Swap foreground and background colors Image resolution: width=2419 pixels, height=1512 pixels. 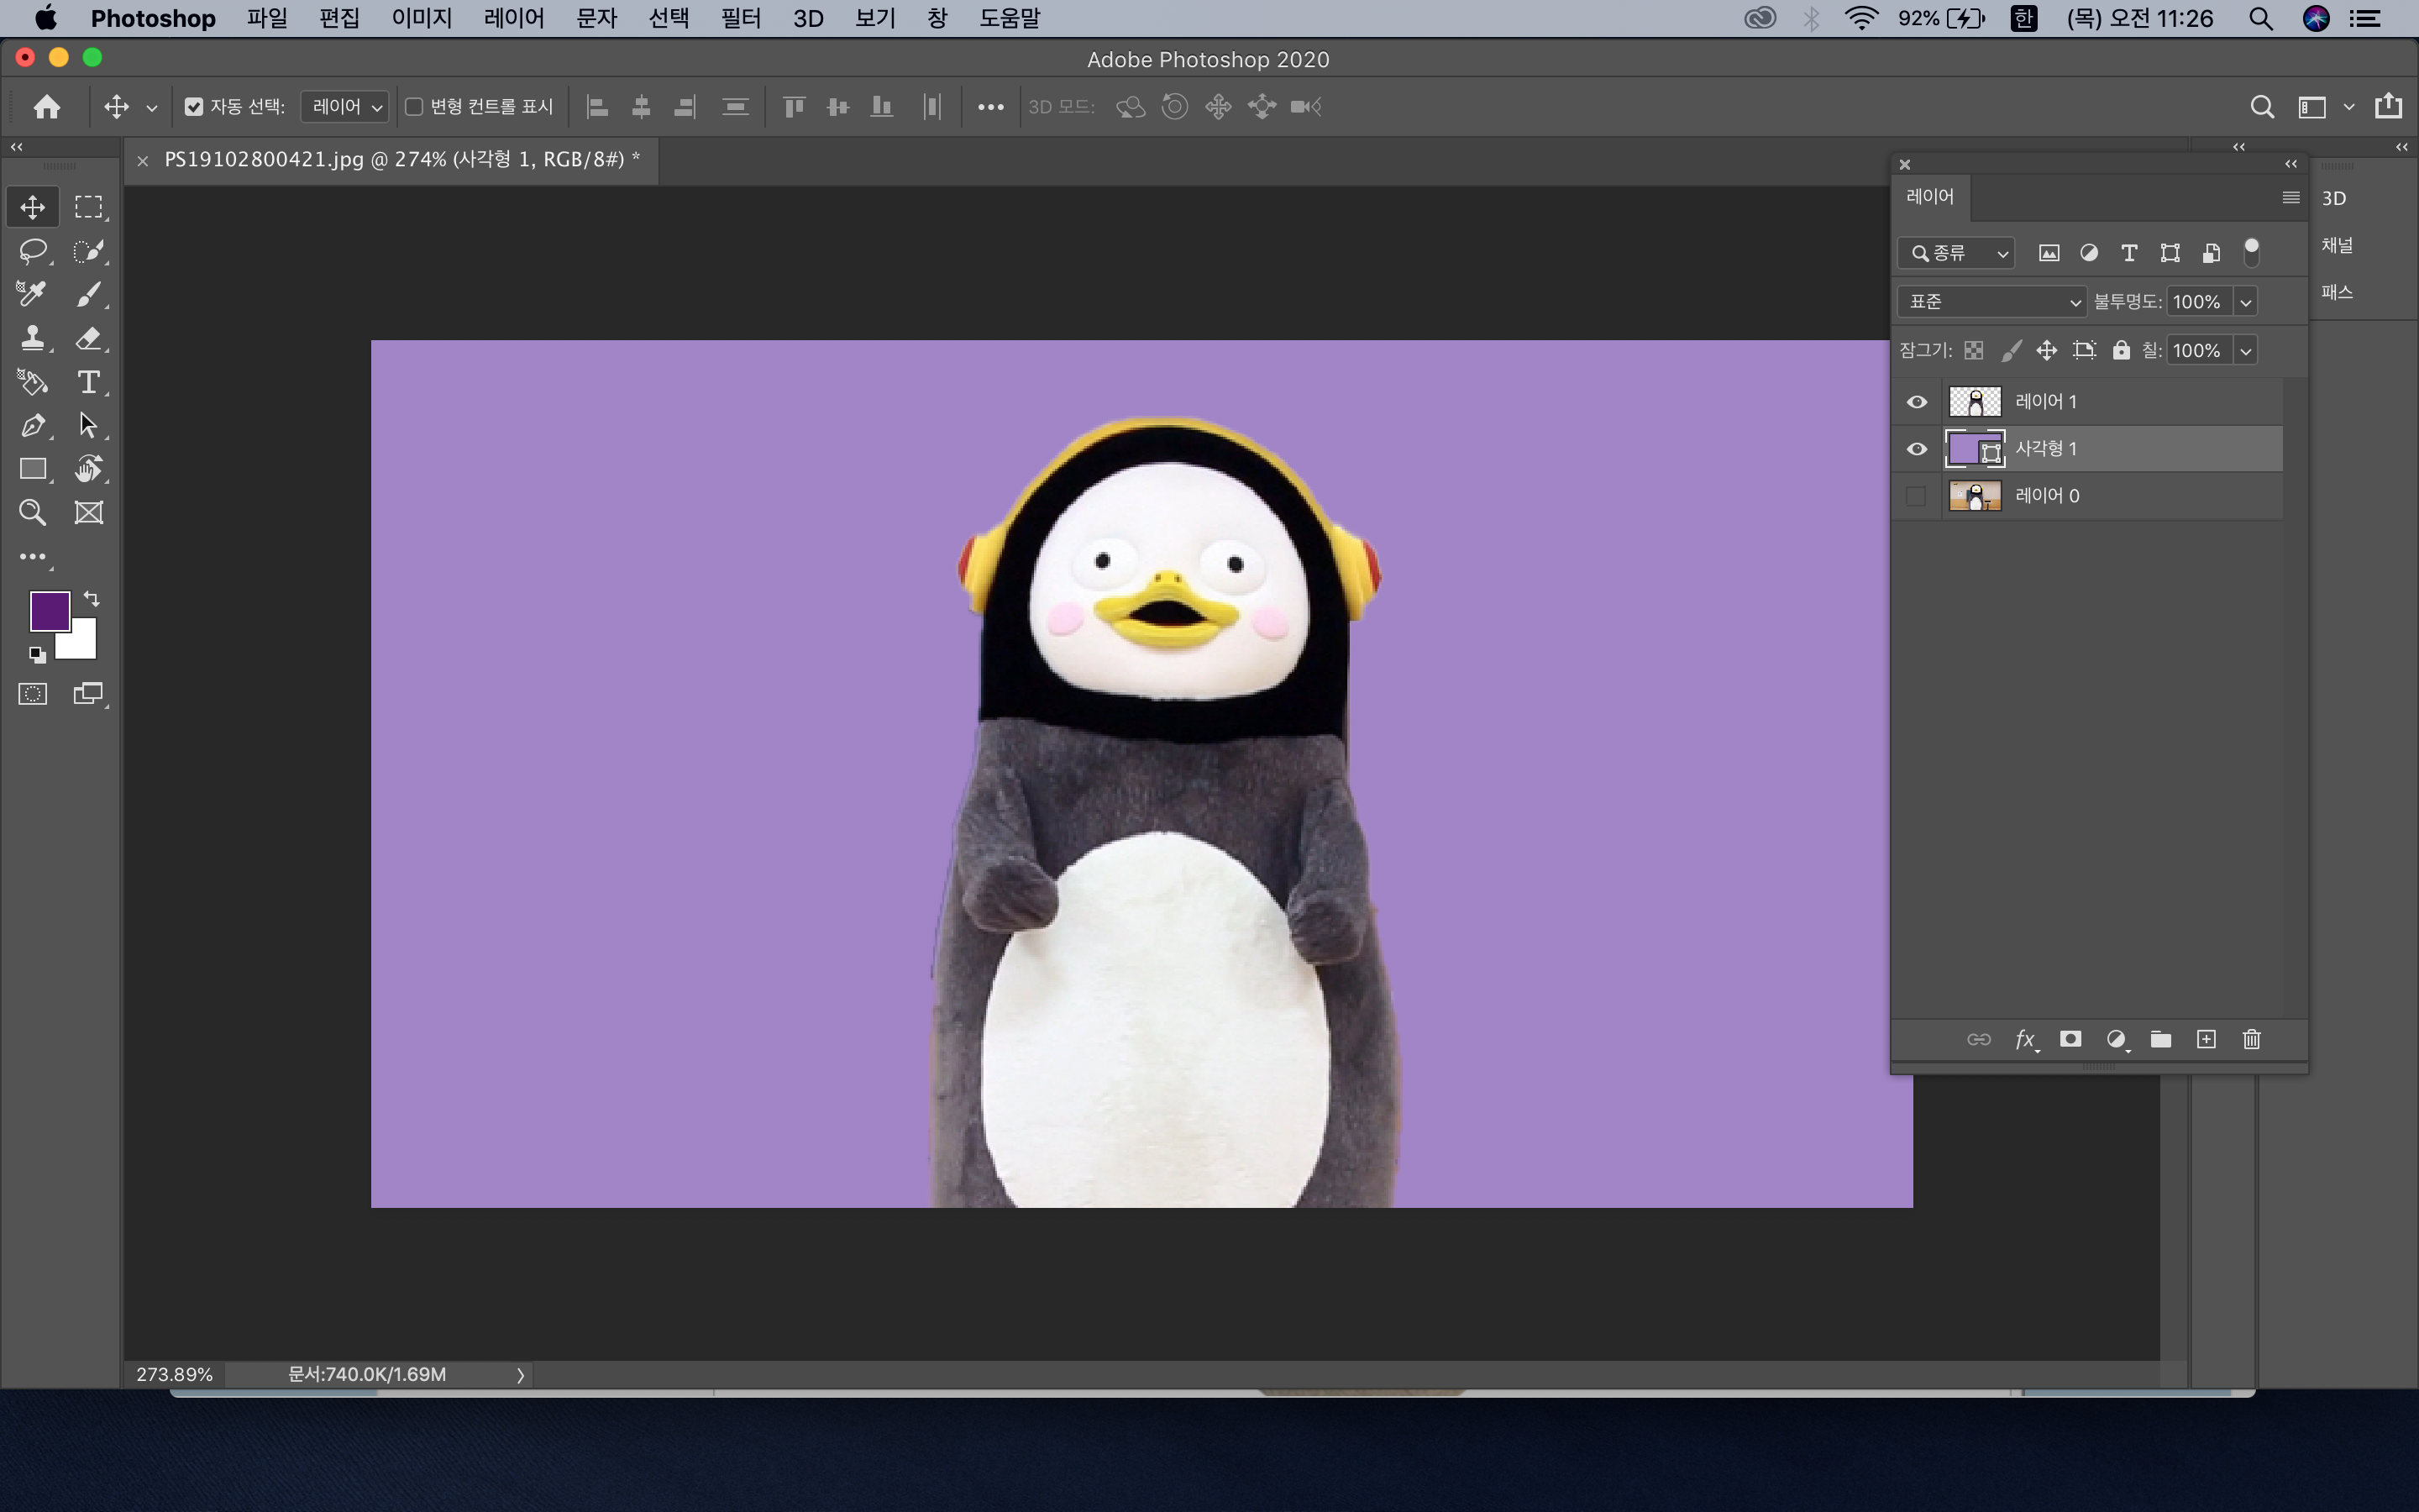[x=91, y=599]
